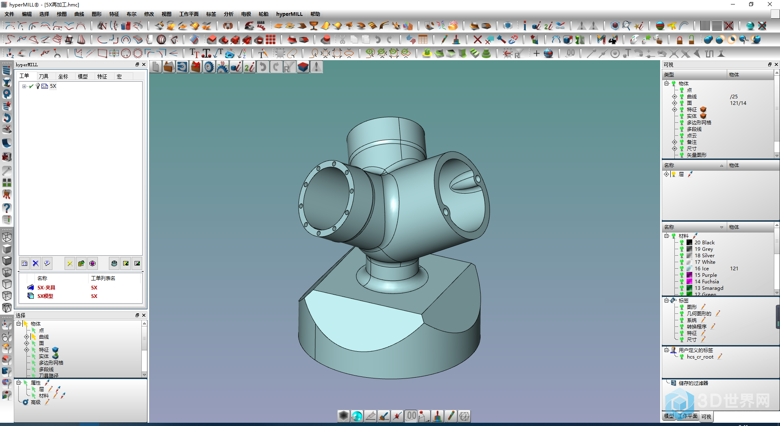Screen dimensions: 780x426
Task: Toggle visibility bulb for 多边形网格 in 可视 panel
Action: point(682,123)
